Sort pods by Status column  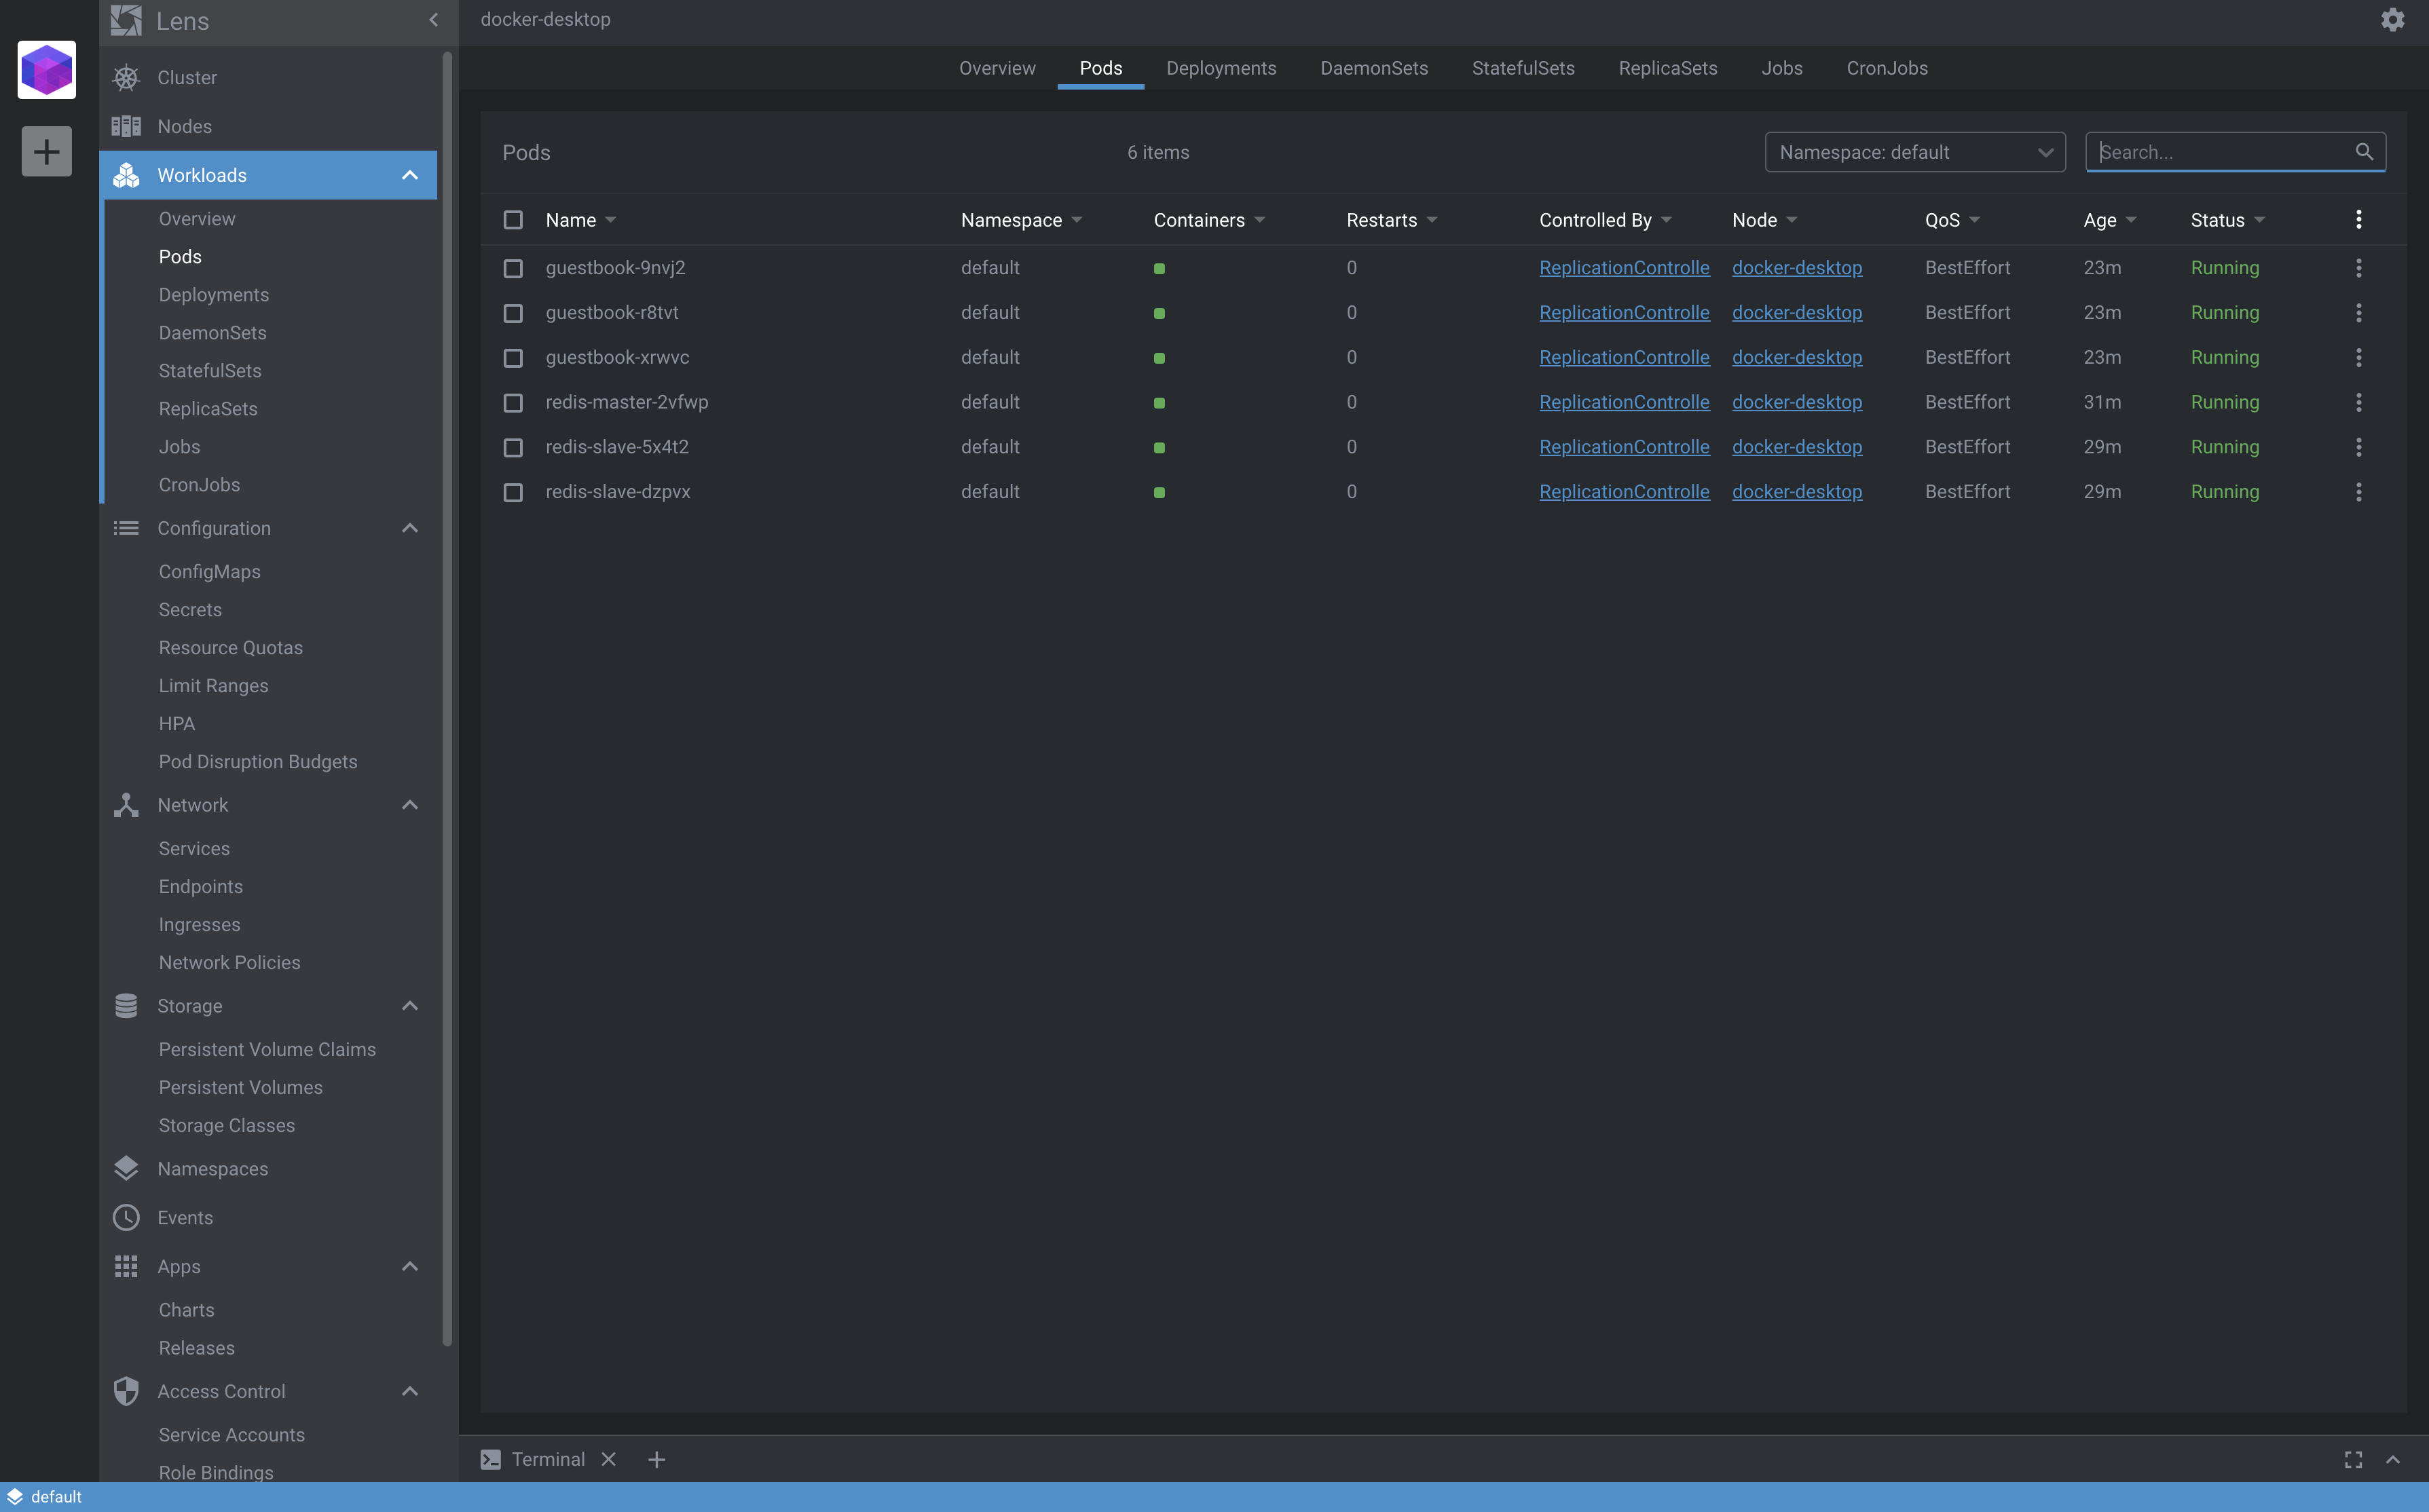[x=2227, y=220]
